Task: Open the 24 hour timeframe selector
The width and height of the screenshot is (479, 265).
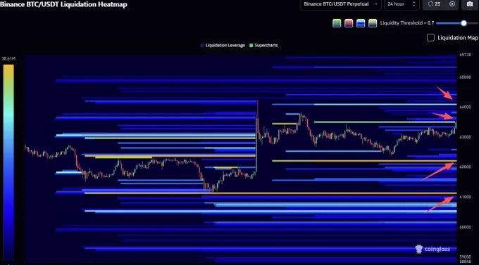Action: (x=401, y=4)
